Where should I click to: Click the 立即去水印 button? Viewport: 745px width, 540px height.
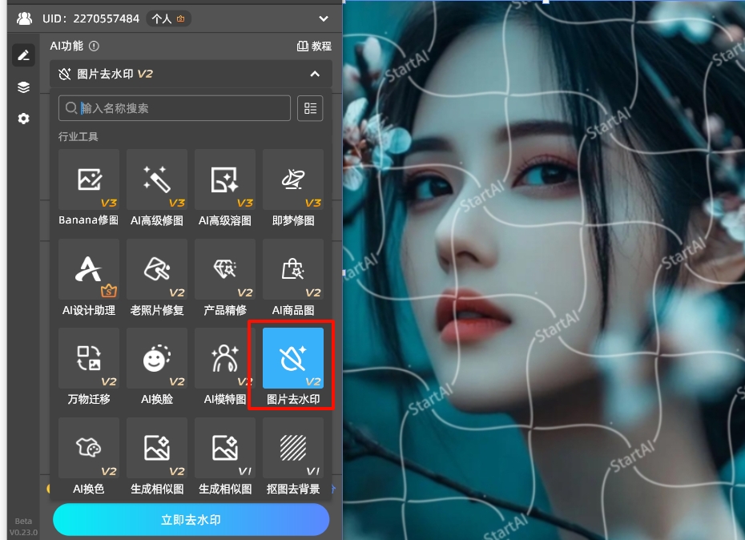tap(191, 520)
